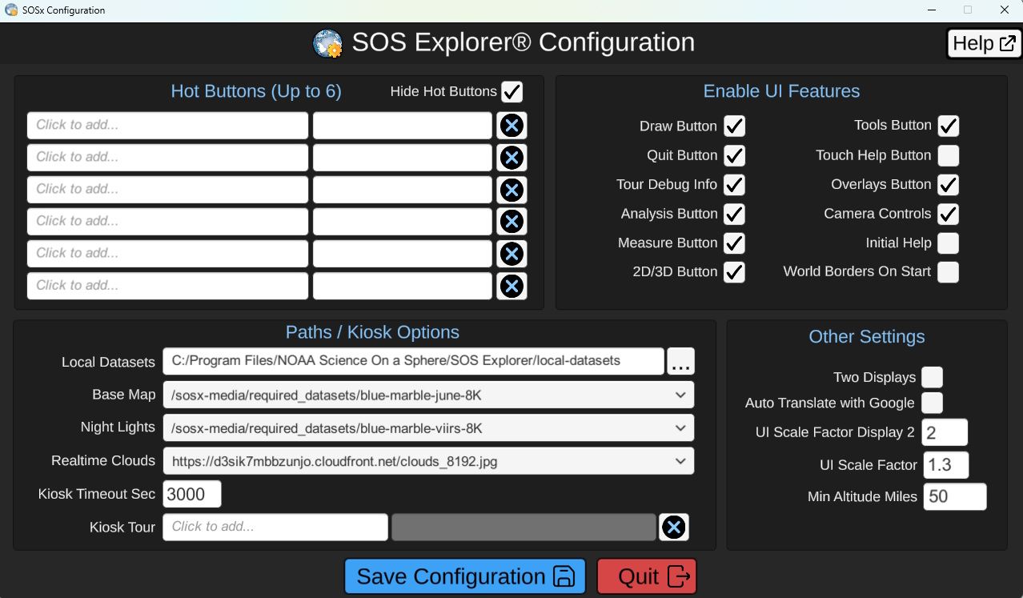Click the greyed Kiosk Tour name field
1023x598 pixels.
(524, 527)
